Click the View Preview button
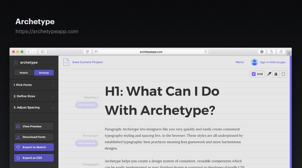This screenshot has width=302, height=168. pyautogui.click(x=34, y=126)
